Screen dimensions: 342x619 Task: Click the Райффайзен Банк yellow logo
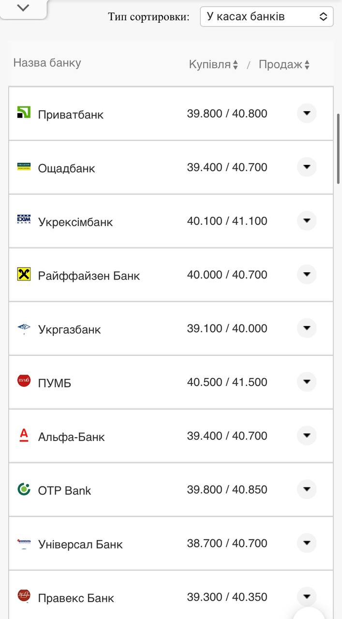click(24, 274)
